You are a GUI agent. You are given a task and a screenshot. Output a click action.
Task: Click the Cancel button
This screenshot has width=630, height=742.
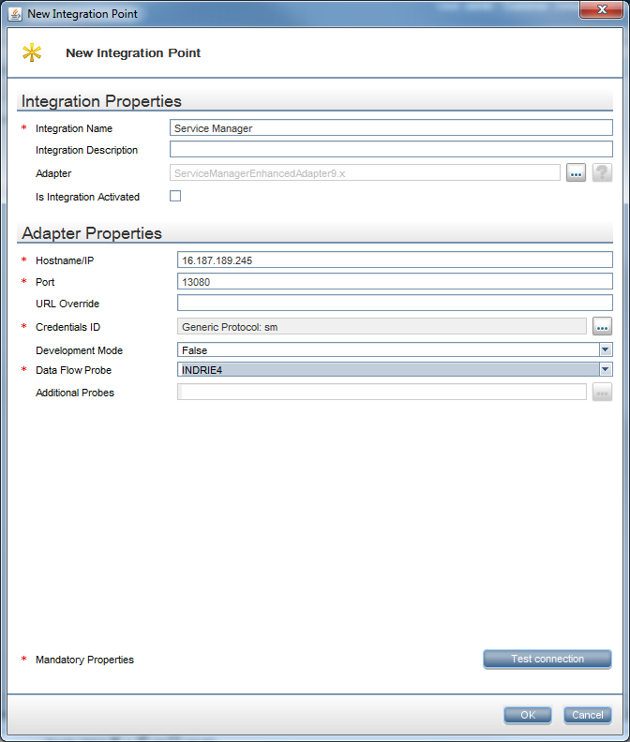point(588,715)
